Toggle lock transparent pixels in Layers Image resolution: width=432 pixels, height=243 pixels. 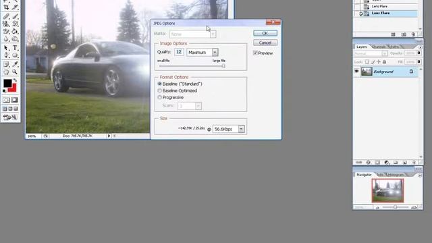(367, 61)
